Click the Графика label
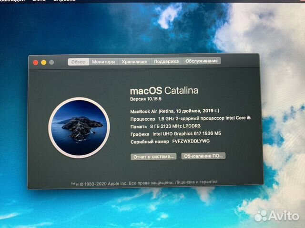Viewport: 305px width, 228px height. pos(140,134)
